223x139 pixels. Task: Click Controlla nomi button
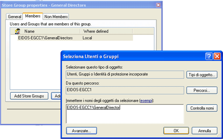click(202, 108)
